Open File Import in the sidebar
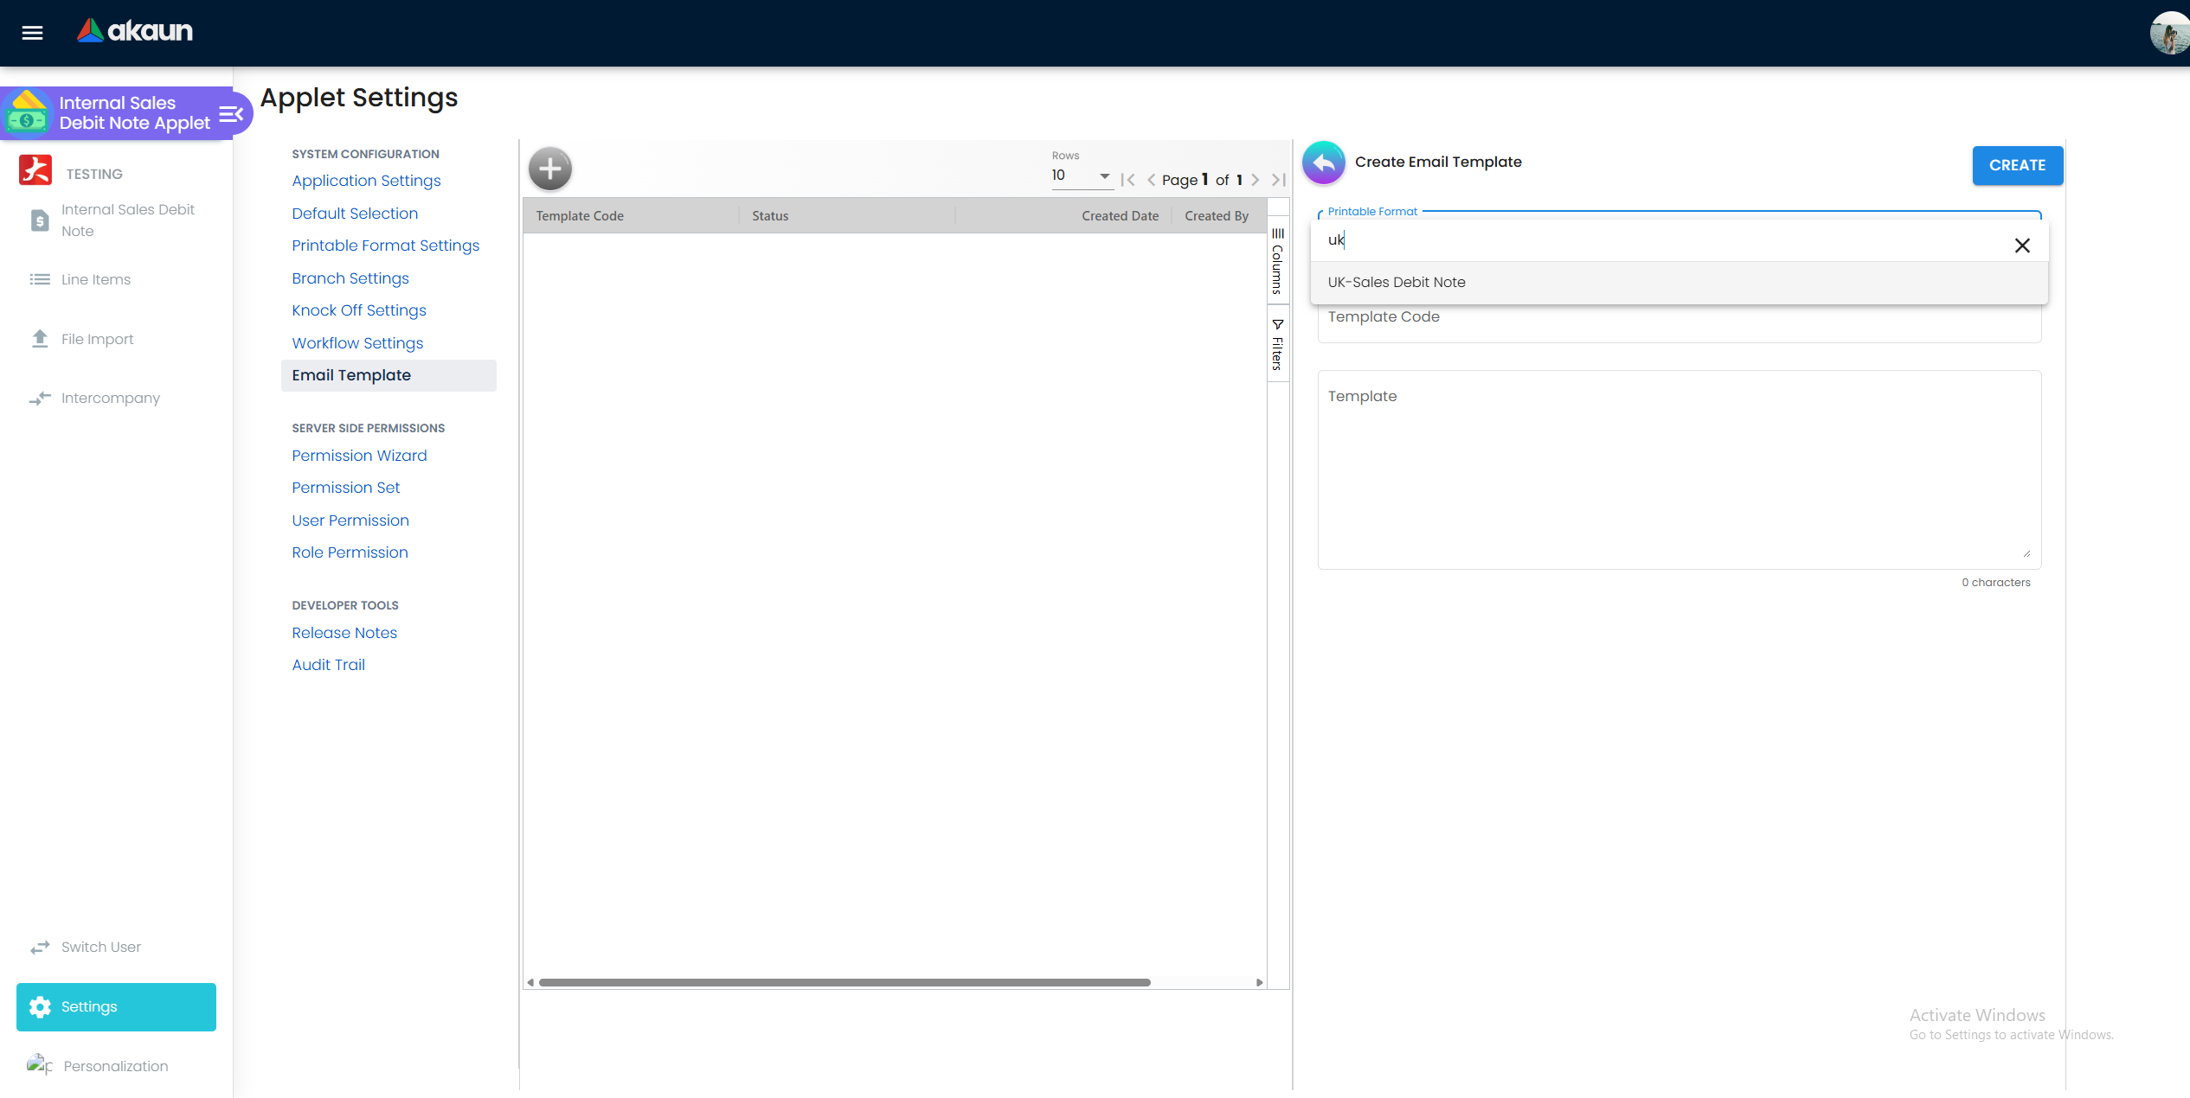This screenshot has width=2190, height=1098. pos(97,339)
